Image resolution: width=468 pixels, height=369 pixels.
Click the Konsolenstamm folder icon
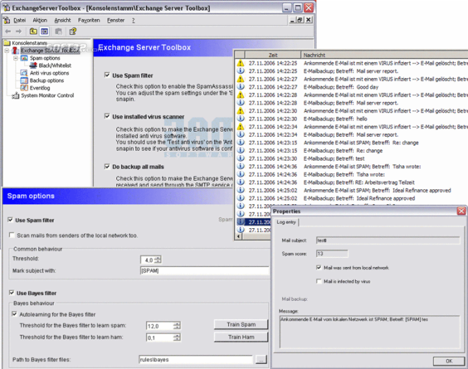(x=7, y=43)
